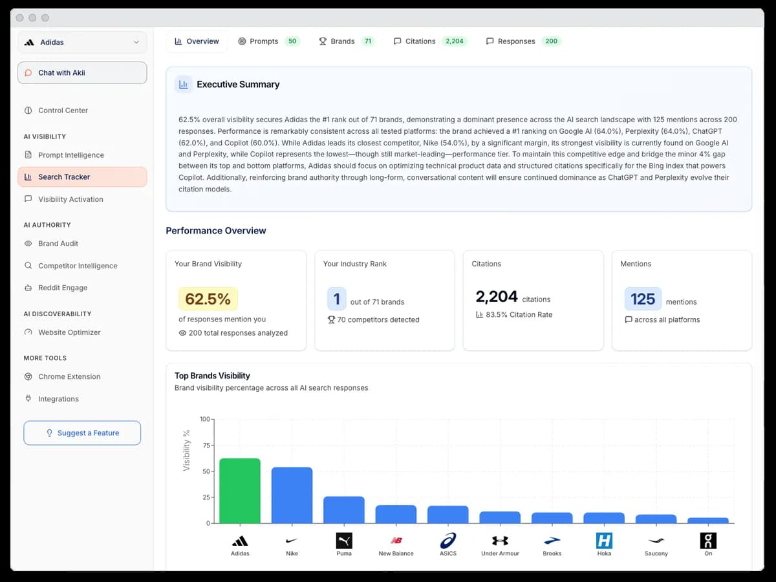Select the Website Optimizer icon
This screenshot has width=776, height=582.
click(x=28, y=332)
